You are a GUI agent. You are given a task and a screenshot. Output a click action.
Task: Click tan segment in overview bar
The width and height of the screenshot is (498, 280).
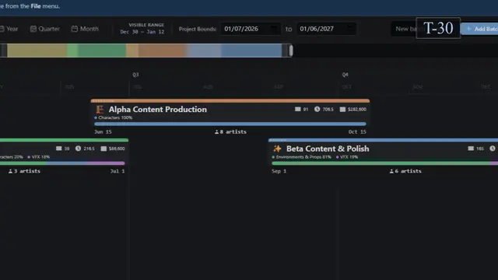coord(37,51)
